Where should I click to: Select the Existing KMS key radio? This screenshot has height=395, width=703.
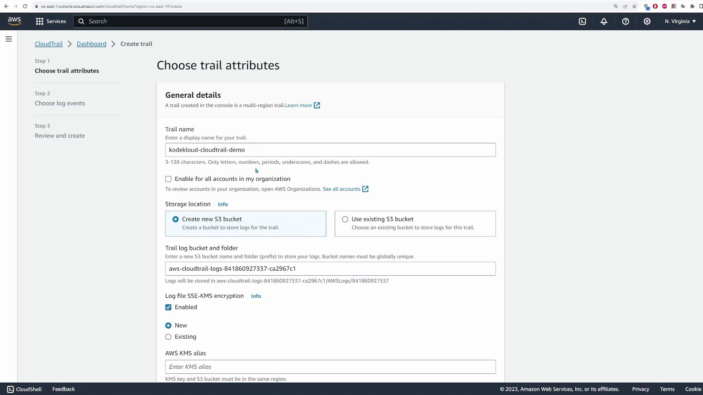(168, 337)
